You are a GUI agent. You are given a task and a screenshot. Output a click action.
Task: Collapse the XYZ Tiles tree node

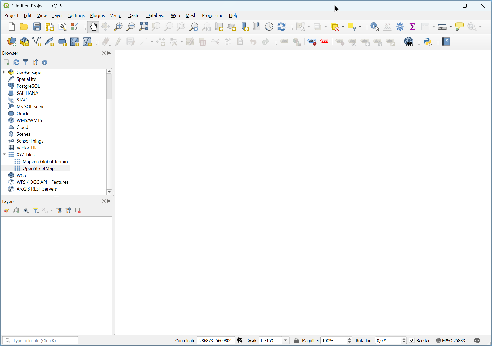4,154
